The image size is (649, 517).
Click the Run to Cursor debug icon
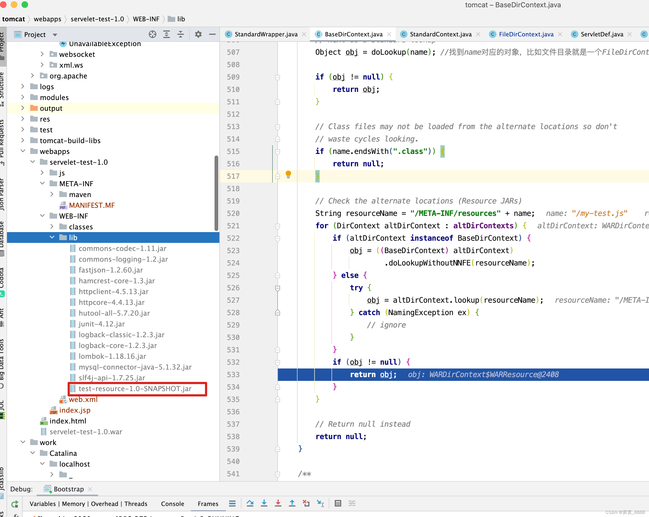tap(320, 503)
